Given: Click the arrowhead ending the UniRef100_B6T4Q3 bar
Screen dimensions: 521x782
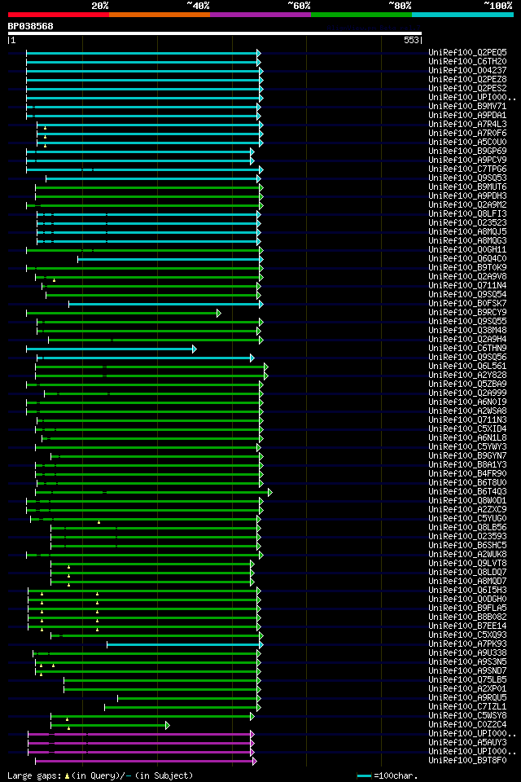Looking at the screenshot, I should (x=270, y=493).
